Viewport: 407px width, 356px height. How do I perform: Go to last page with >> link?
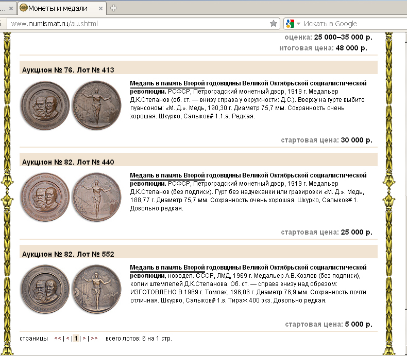pyautogui.click(x=94, y=339)
